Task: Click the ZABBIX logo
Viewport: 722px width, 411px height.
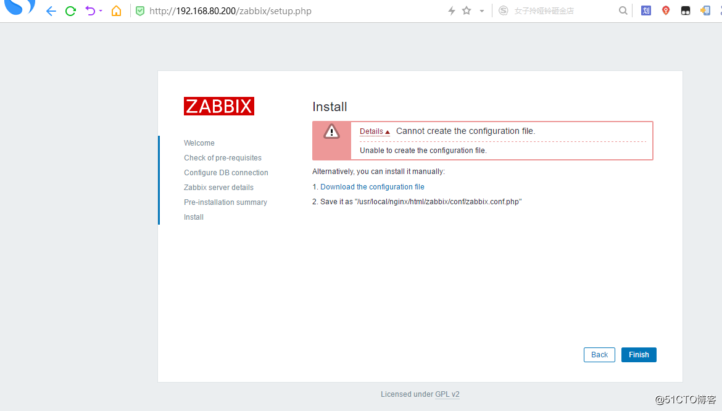Action: (218, 106)
